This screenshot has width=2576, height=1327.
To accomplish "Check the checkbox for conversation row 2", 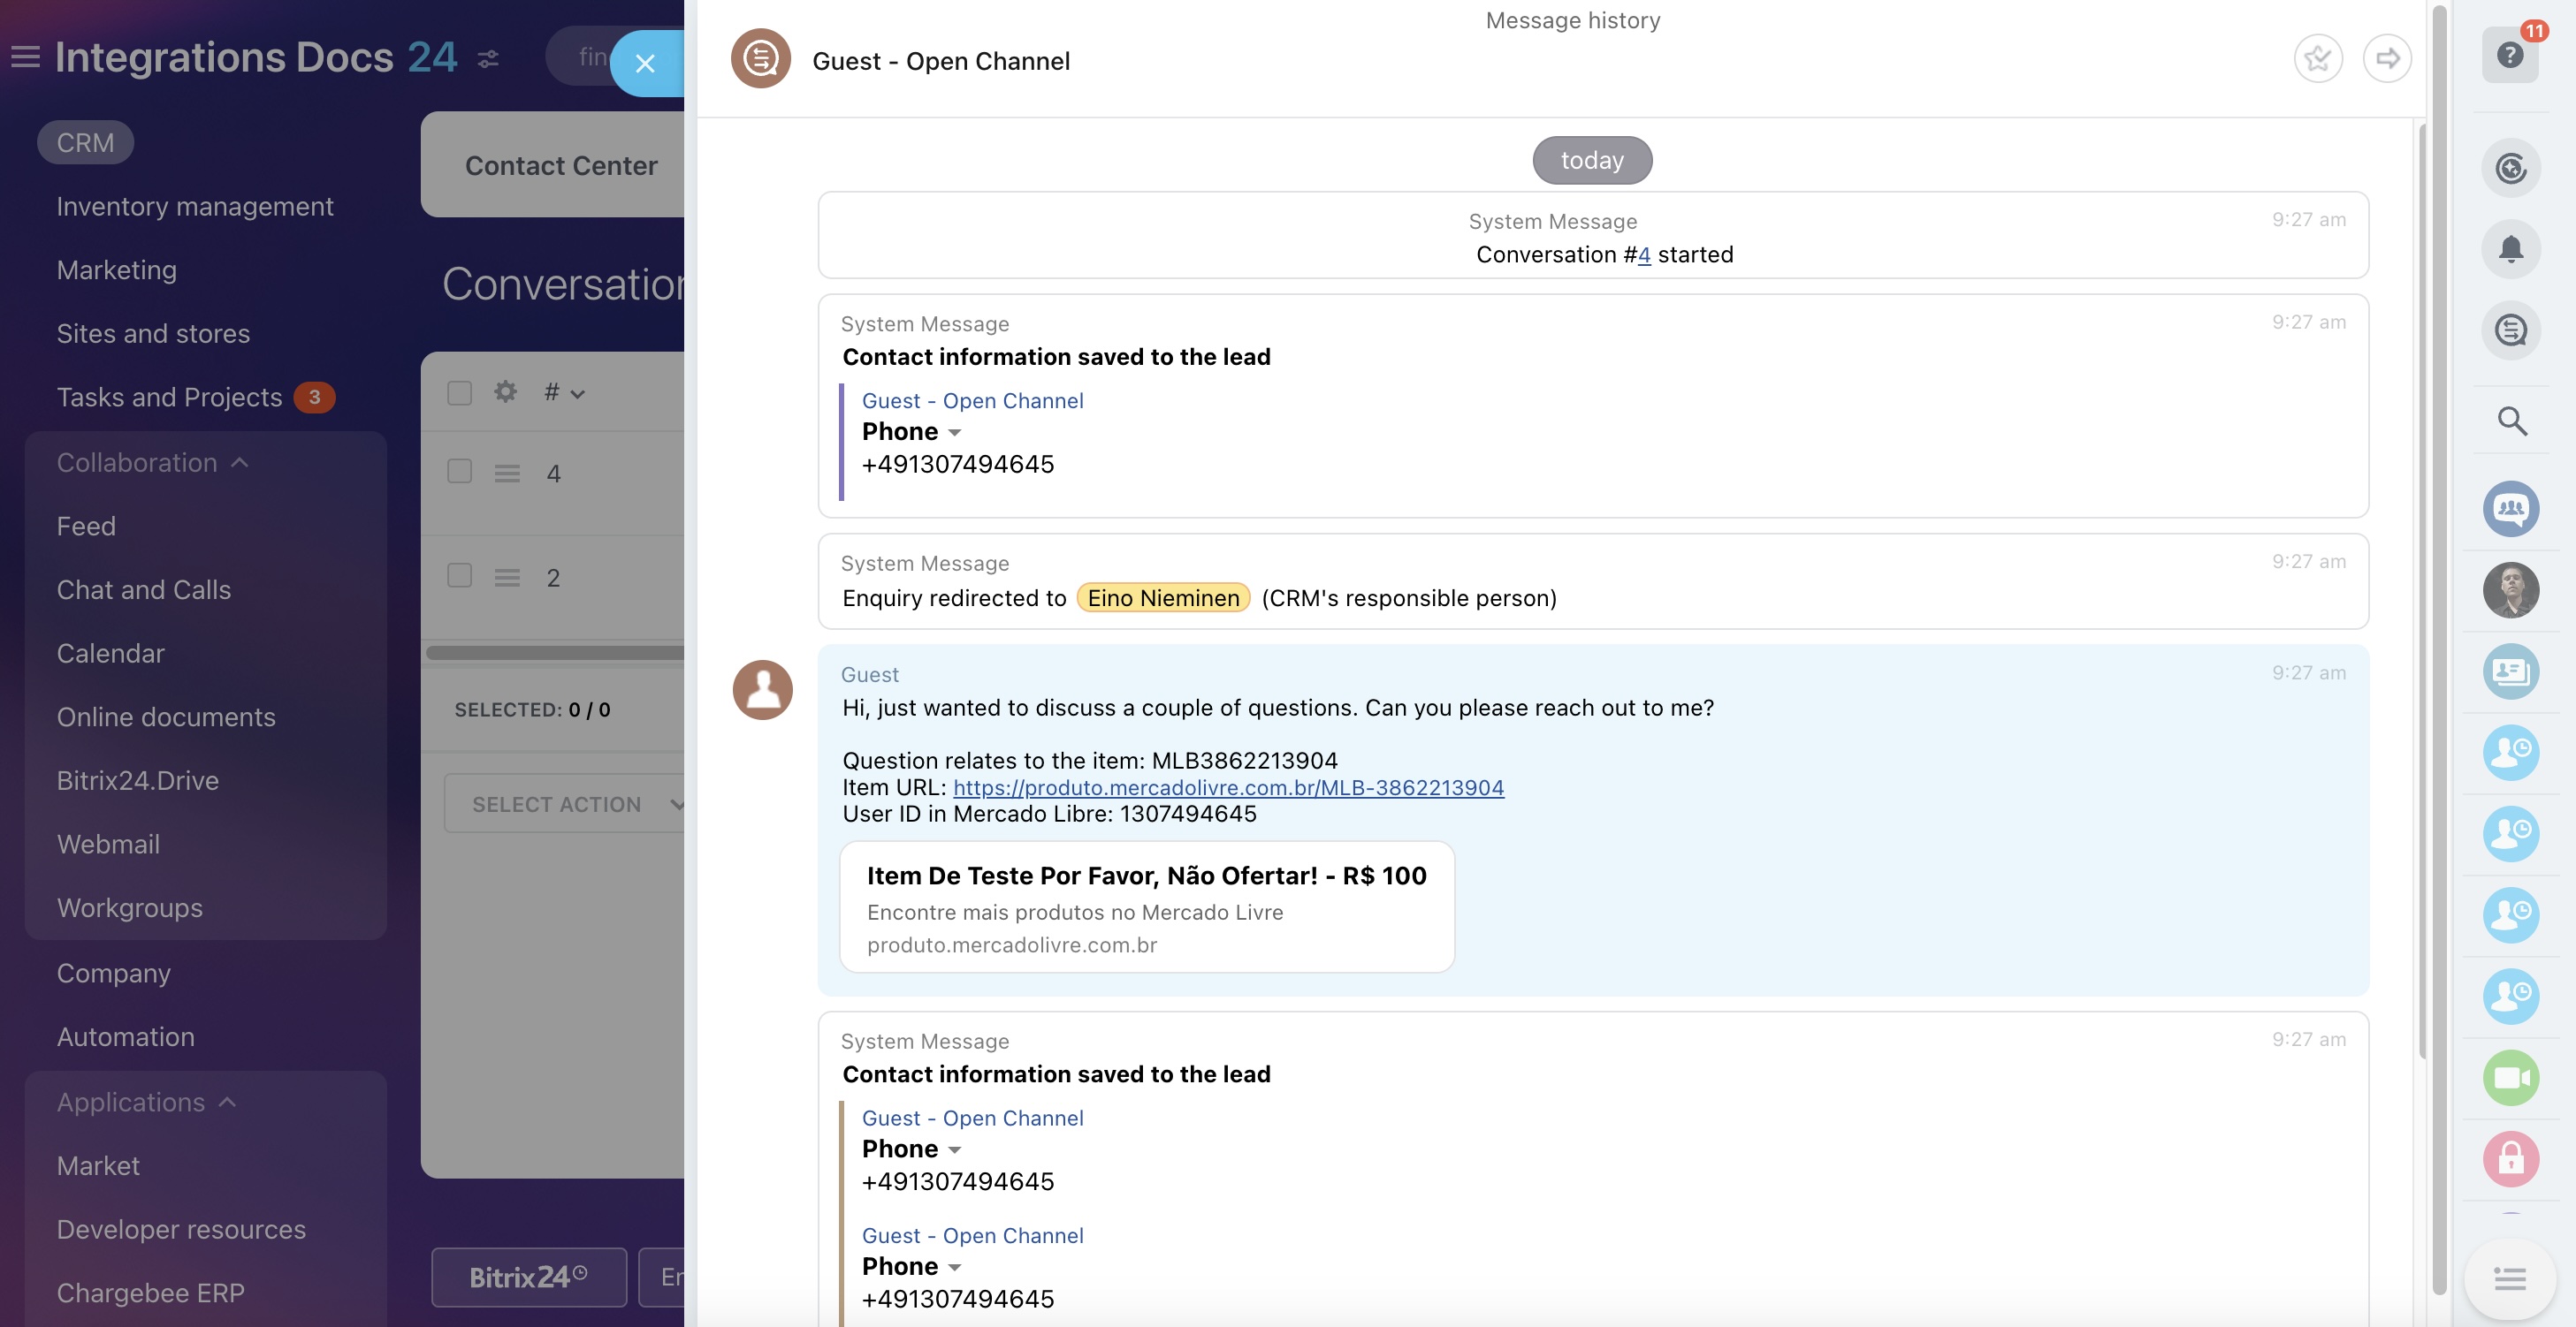I will pos(459,575).
